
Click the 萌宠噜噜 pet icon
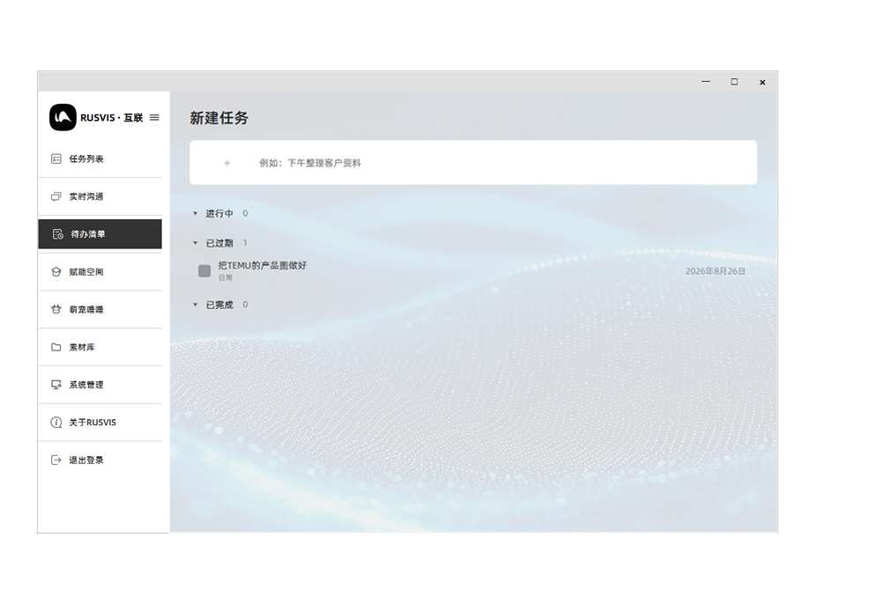56,310
